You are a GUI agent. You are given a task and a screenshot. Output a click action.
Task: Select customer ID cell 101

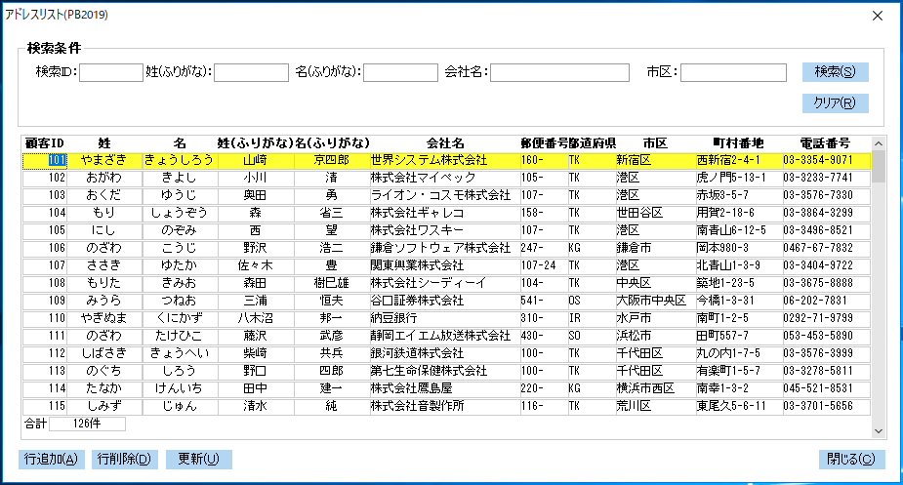[45, 160]
